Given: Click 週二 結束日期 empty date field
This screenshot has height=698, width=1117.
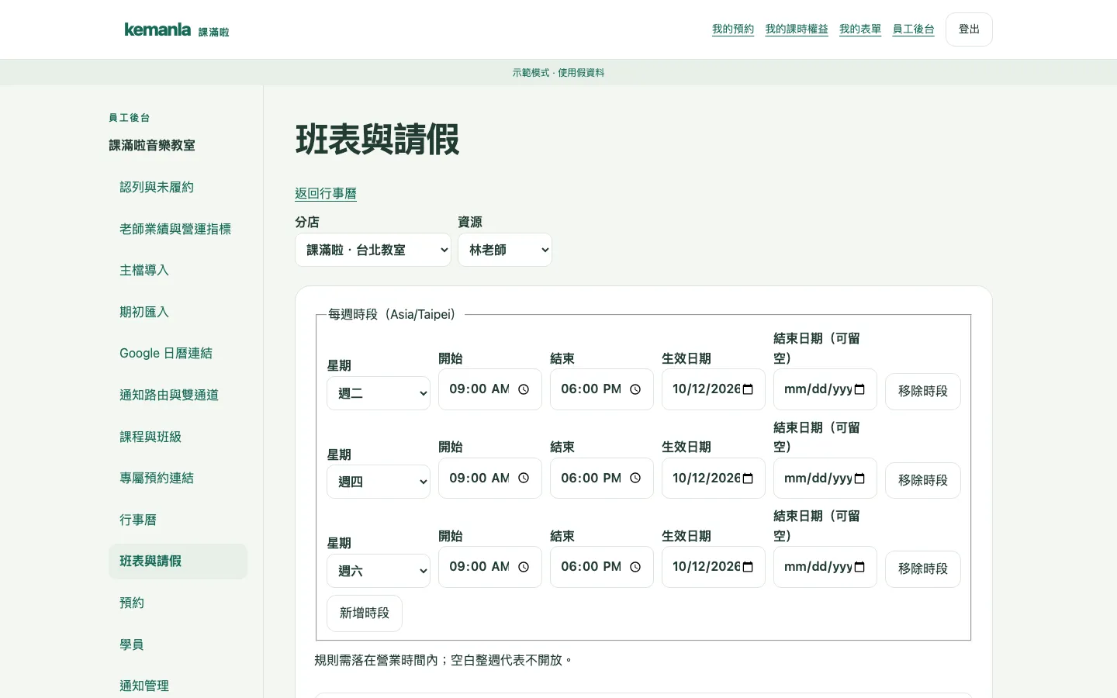Looking at the screenshot, I should 825,389.
